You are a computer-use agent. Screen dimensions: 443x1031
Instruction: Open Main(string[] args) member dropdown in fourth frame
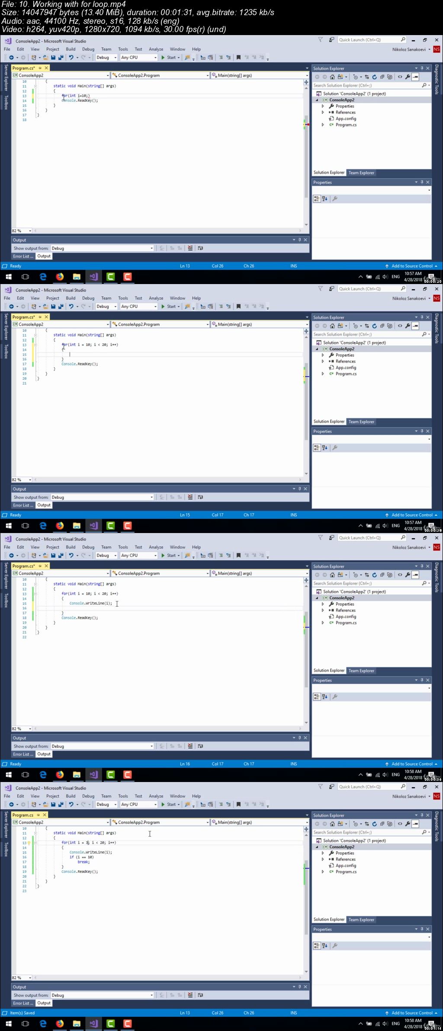[260, 822]
